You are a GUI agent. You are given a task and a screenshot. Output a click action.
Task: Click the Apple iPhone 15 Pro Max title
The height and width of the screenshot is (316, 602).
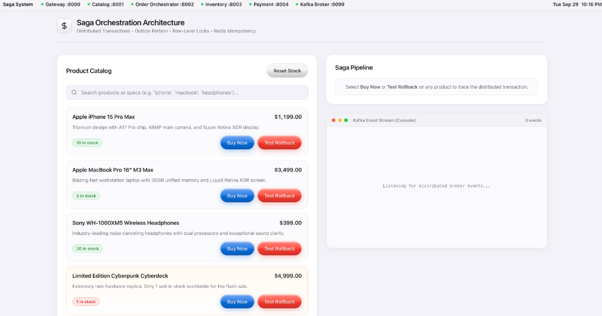[103, 117]
